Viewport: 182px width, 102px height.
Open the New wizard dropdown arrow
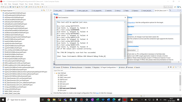click(x=4, y=7)
